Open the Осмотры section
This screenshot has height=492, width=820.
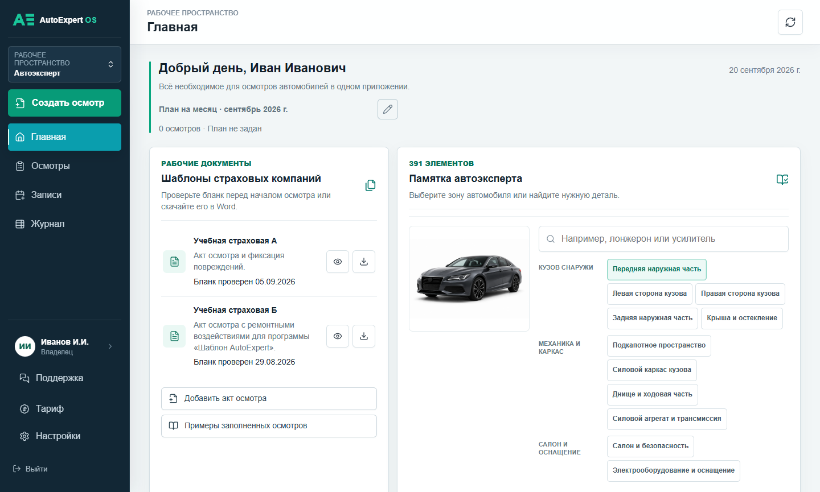tap(64, 166)
